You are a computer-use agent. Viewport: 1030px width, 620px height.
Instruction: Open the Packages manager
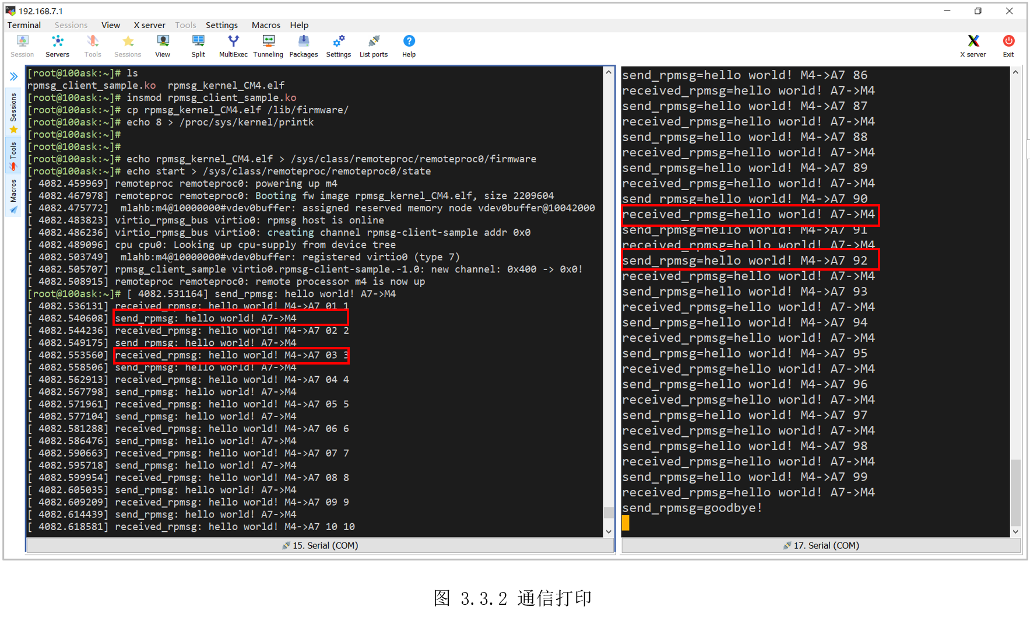coord(303,45)
